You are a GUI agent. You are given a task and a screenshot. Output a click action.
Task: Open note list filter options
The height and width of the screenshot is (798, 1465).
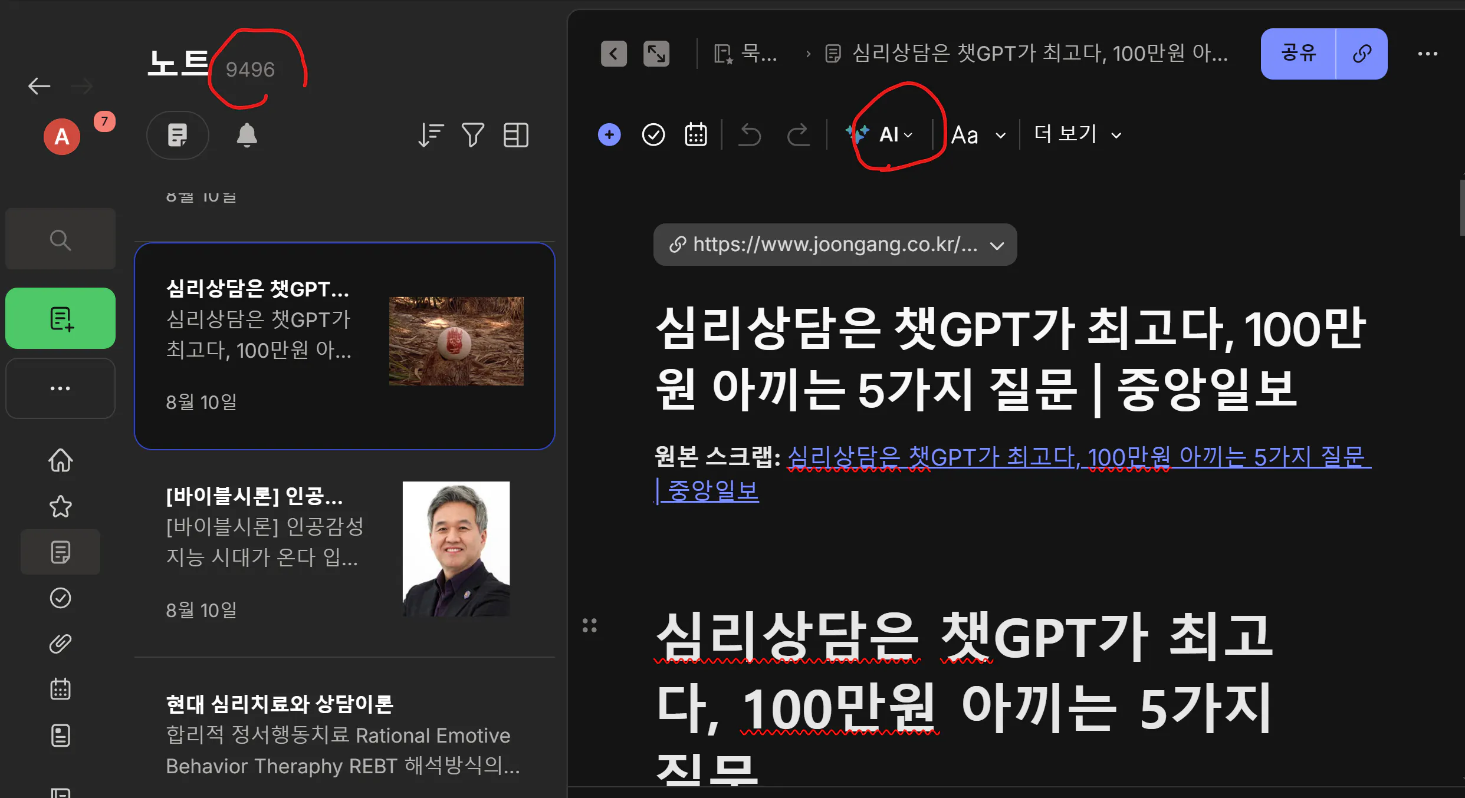click(x=472, y=136)
